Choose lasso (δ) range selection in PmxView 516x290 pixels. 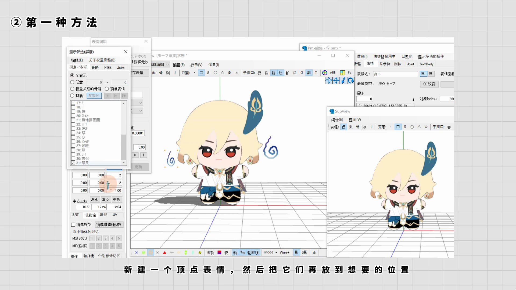208,73
